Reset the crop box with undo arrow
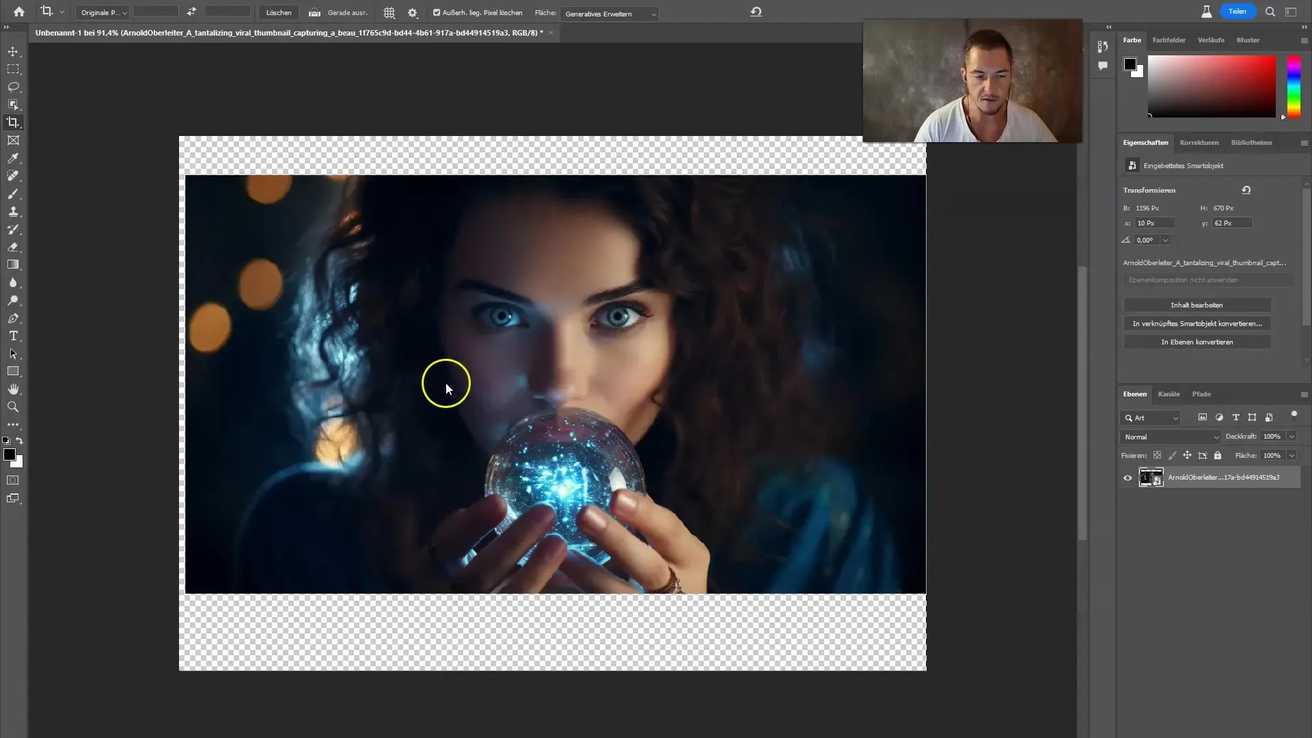Viewport: 1312px width, 738px height. pyautogui.click(x=756, y=12)
